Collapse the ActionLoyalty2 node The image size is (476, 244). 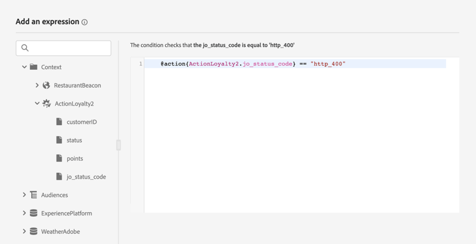[x=37, y=104]
